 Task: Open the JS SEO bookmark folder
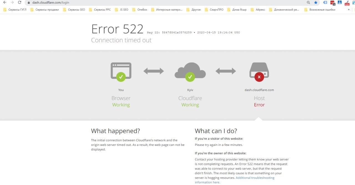[121, 9]
